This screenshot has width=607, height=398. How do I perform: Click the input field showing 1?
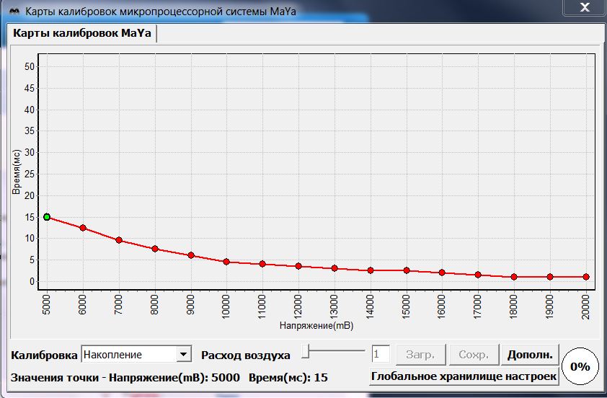381,354
